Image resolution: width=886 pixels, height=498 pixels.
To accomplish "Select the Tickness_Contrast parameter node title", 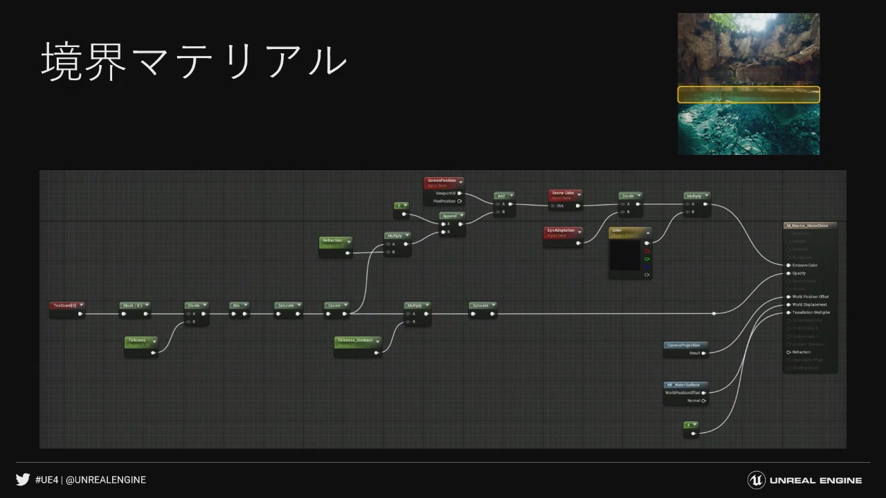I will [354, 340].
